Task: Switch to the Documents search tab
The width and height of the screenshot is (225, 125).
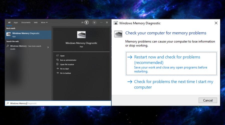Action: pos(26,22)
